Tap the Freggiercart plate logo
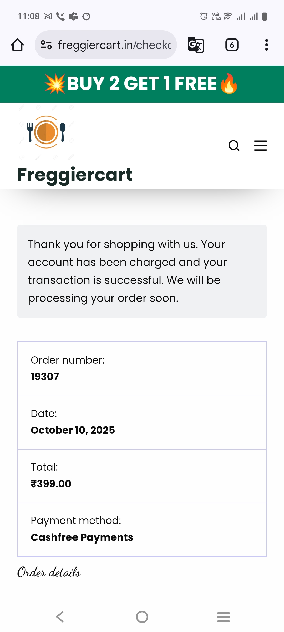Image resolution: width=284 pixels, height=632 pixels. 46,132
